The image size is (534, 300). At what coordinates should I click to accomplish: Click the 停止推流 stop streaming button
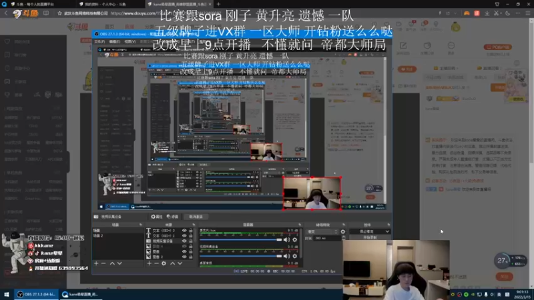pos(367,231)
